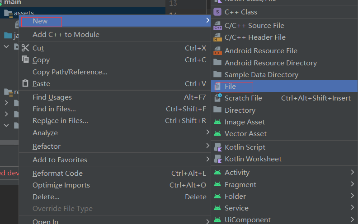Expand the Refactor submenu arrow
This screenshot has height=224, width=358.
point(207,146)
